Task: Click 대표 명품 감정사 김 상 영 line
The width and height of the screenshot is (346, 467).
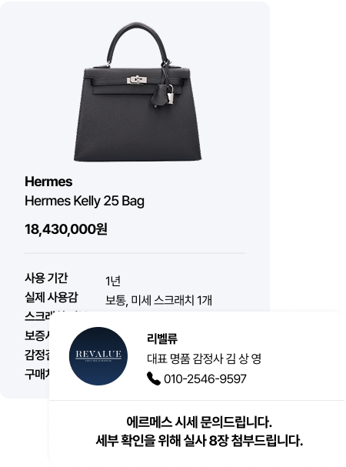Action: 204,359
